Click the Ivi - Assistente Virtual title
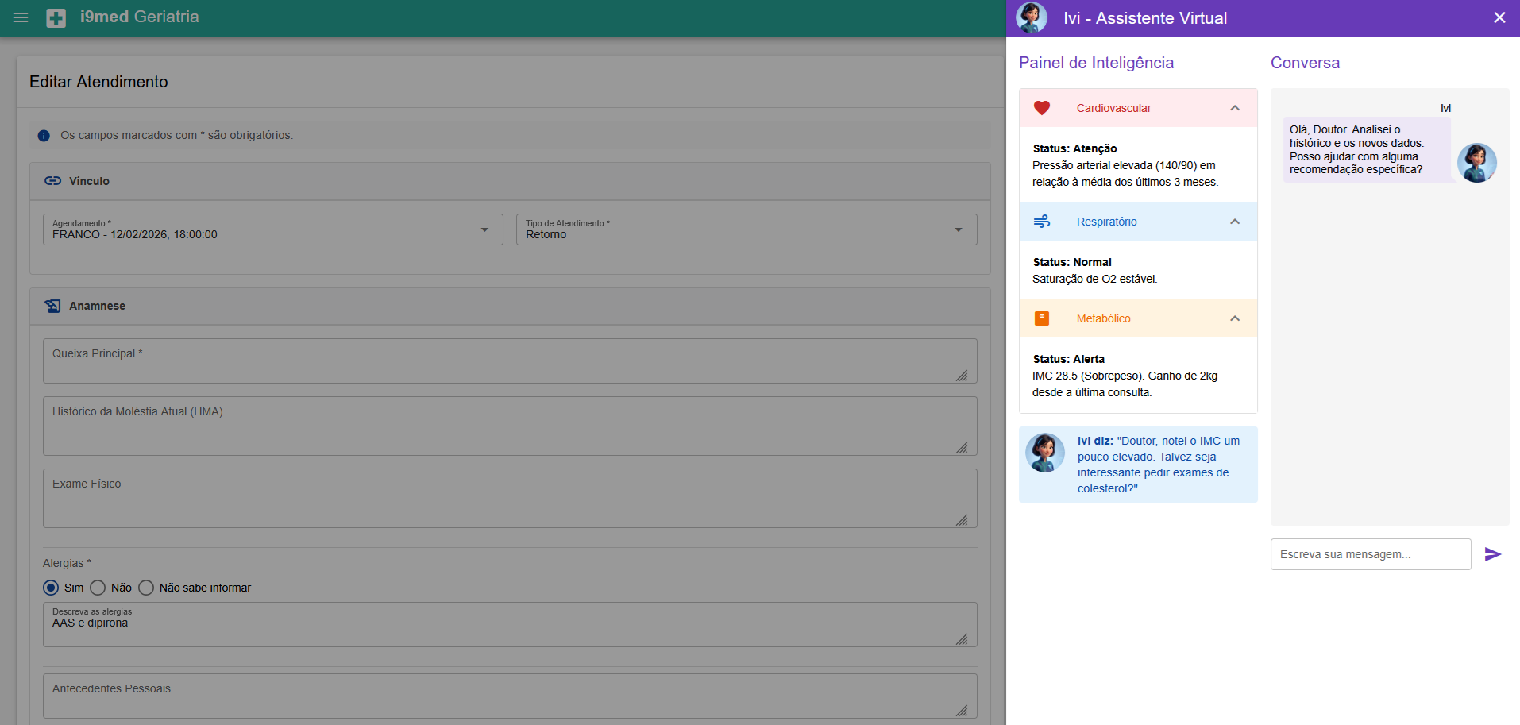Image resolution: width=1520 pixels, height=725 pixels. (x=1145, y=18)
